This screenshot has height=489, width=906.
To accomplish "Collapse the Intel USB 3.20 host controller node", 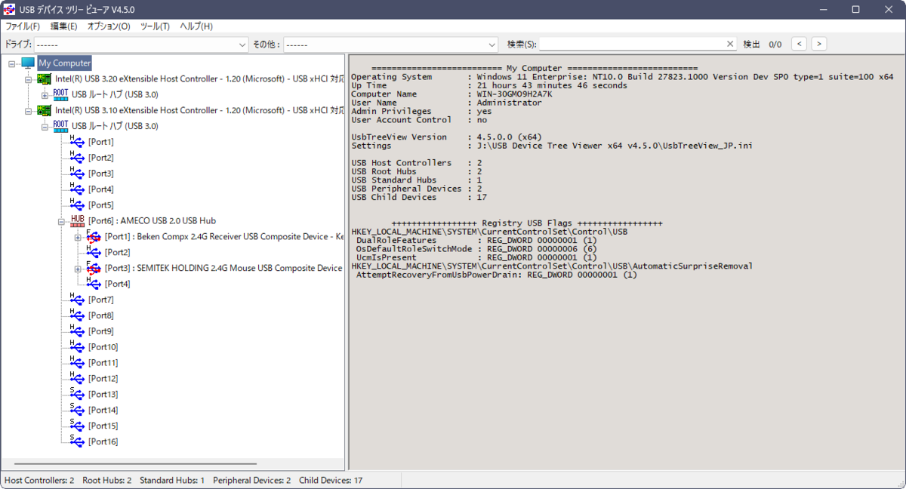I will pos(29,79).
